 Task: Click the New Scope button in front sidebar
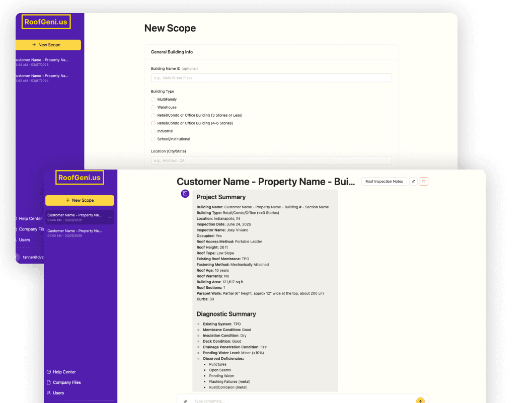(x=80, y=200)
